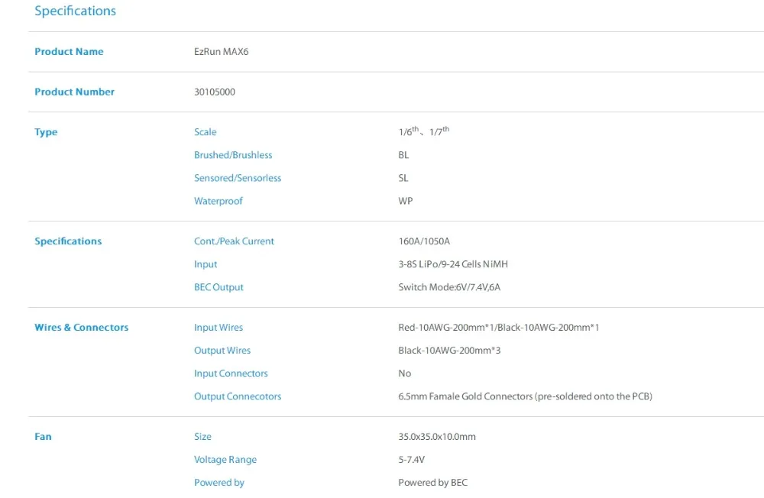This screenshot has width=764, height=498.
Task: Click the Red-10AWG-200mm*1/Black-10AWG-200mm*1 value
Action: pyautogui.click(x=498, y=328)
